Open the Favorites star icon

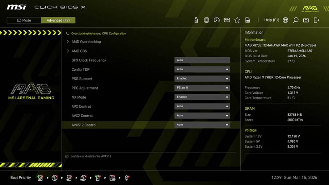tap(237, 20)
